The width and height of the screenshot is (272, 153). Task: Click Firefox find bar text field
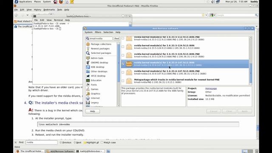(42, 142)
